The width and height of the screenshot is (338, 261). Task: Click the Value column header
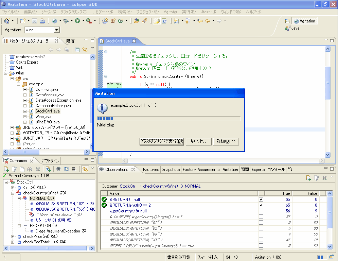[x=183, y=193]
